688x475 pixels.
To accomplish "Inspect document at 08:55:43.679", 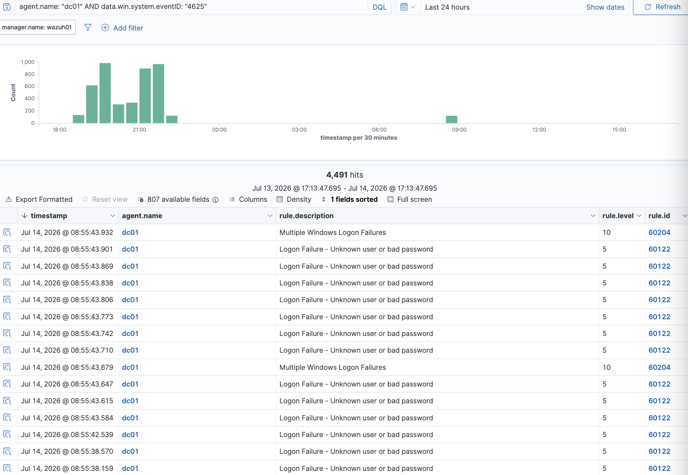I will coord(7,367).
